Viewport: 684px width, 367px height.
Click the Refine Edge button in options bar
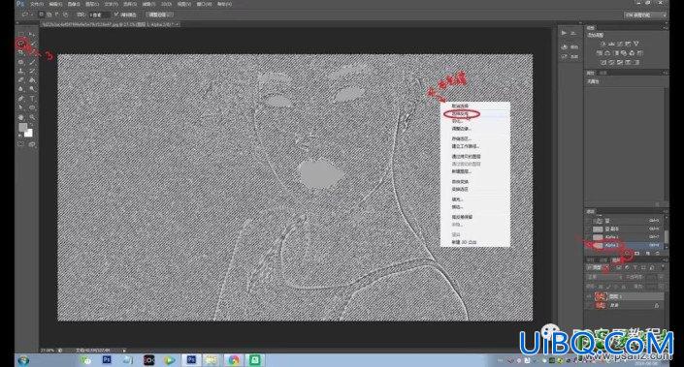[159, 15]
